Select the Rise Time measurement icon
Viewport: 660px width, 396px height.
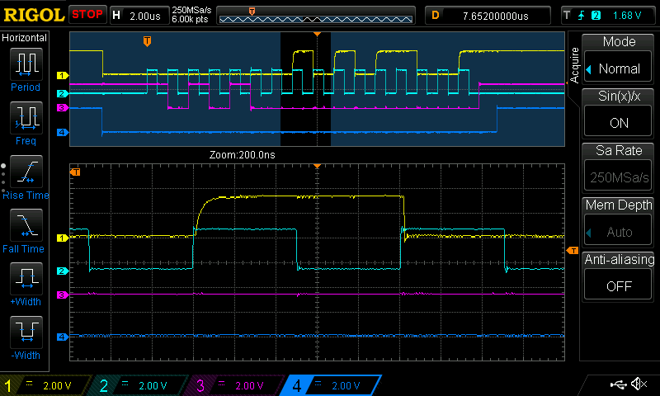click(x=26, y=172)
